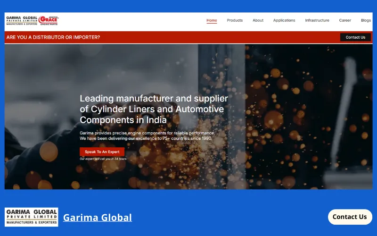Click the white rounded Contact Us button

point(350,217)
